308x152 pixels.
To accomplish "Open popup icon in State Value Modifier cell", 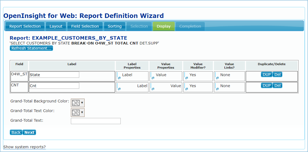I will 186,78.
